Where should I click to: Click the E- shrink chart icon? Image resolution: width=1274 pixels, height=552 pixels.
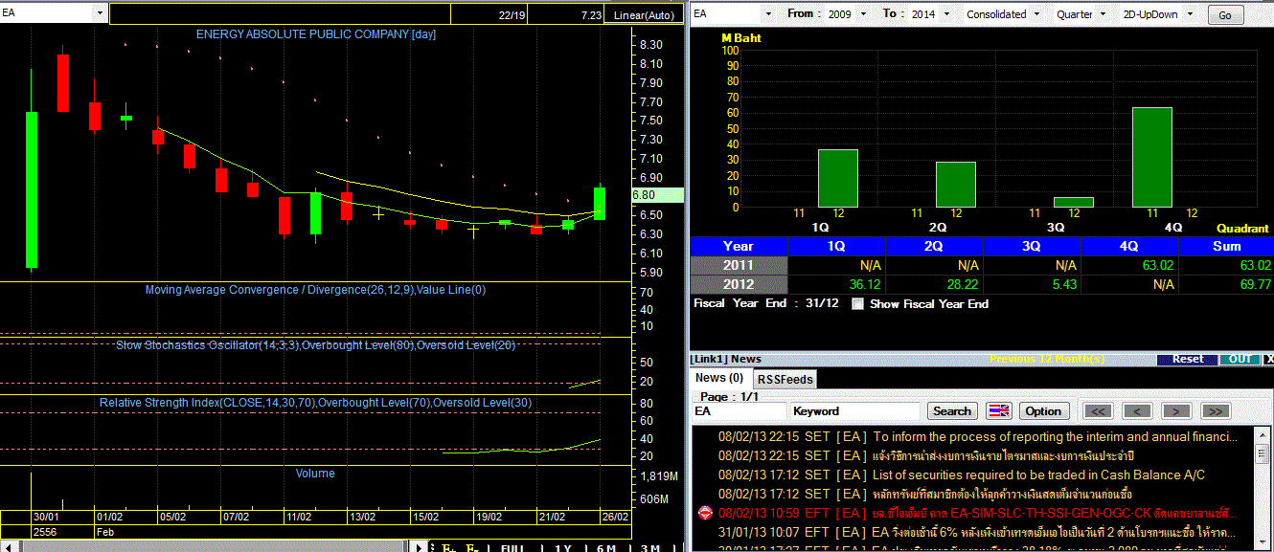click(472, 547)
